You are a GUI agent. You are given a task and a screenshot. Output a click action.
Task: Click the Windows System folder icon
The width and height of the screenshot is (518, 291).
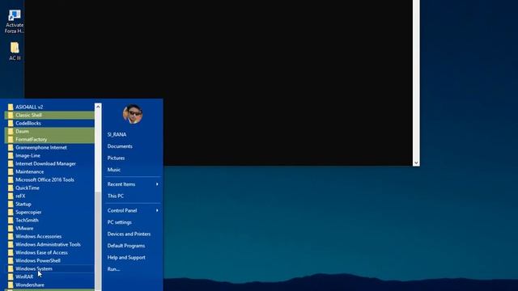click(x=11, y=268)
